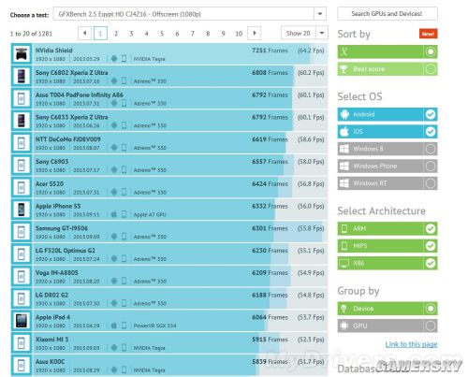Go to results page 10
Viewport: 468px width, 377px height.
pyautogui.click(x=239, y=34)
